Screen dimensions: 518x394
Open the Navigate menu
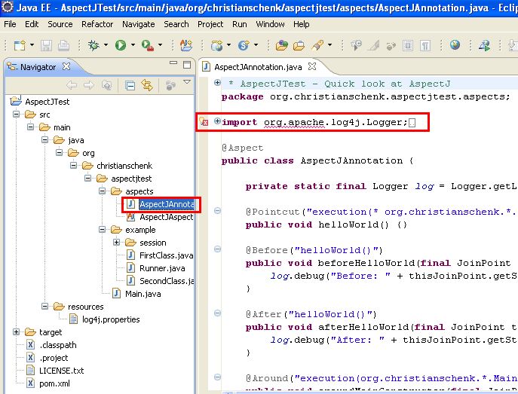coord(139,24)
